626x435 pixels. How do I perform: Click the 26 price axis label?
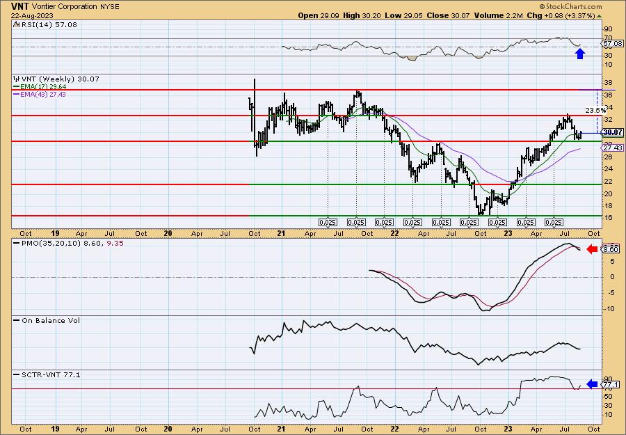[x=609, y=157]
